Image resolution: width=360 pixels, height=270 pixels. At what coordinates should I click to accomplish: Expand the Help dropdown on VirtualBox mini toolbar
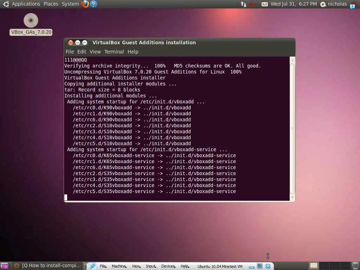(185, 266)
